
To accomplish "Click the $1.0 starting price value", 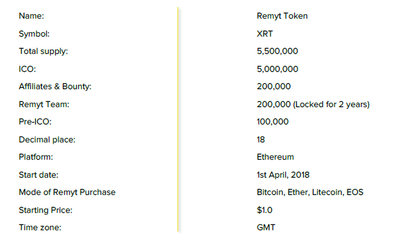I will [x=265, y=210].
